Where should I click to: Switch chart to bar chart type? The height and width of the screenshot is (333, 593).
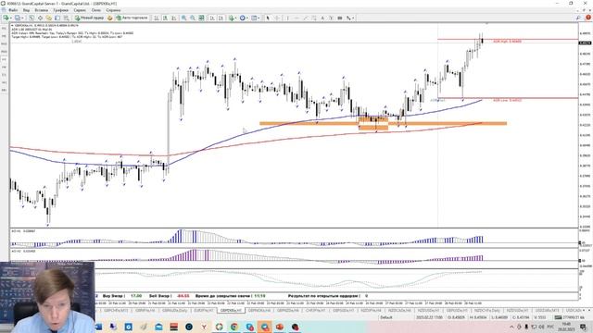tap(157, 18)
